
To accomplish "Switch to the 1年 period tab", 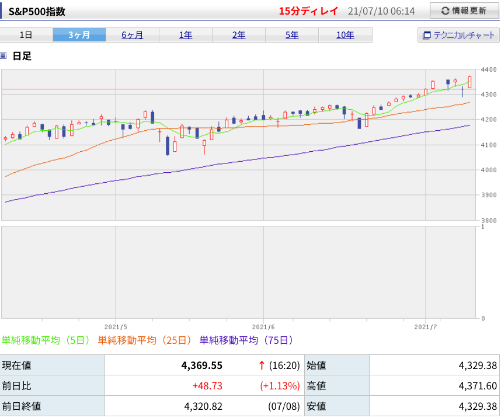I will tap(185, 35).
